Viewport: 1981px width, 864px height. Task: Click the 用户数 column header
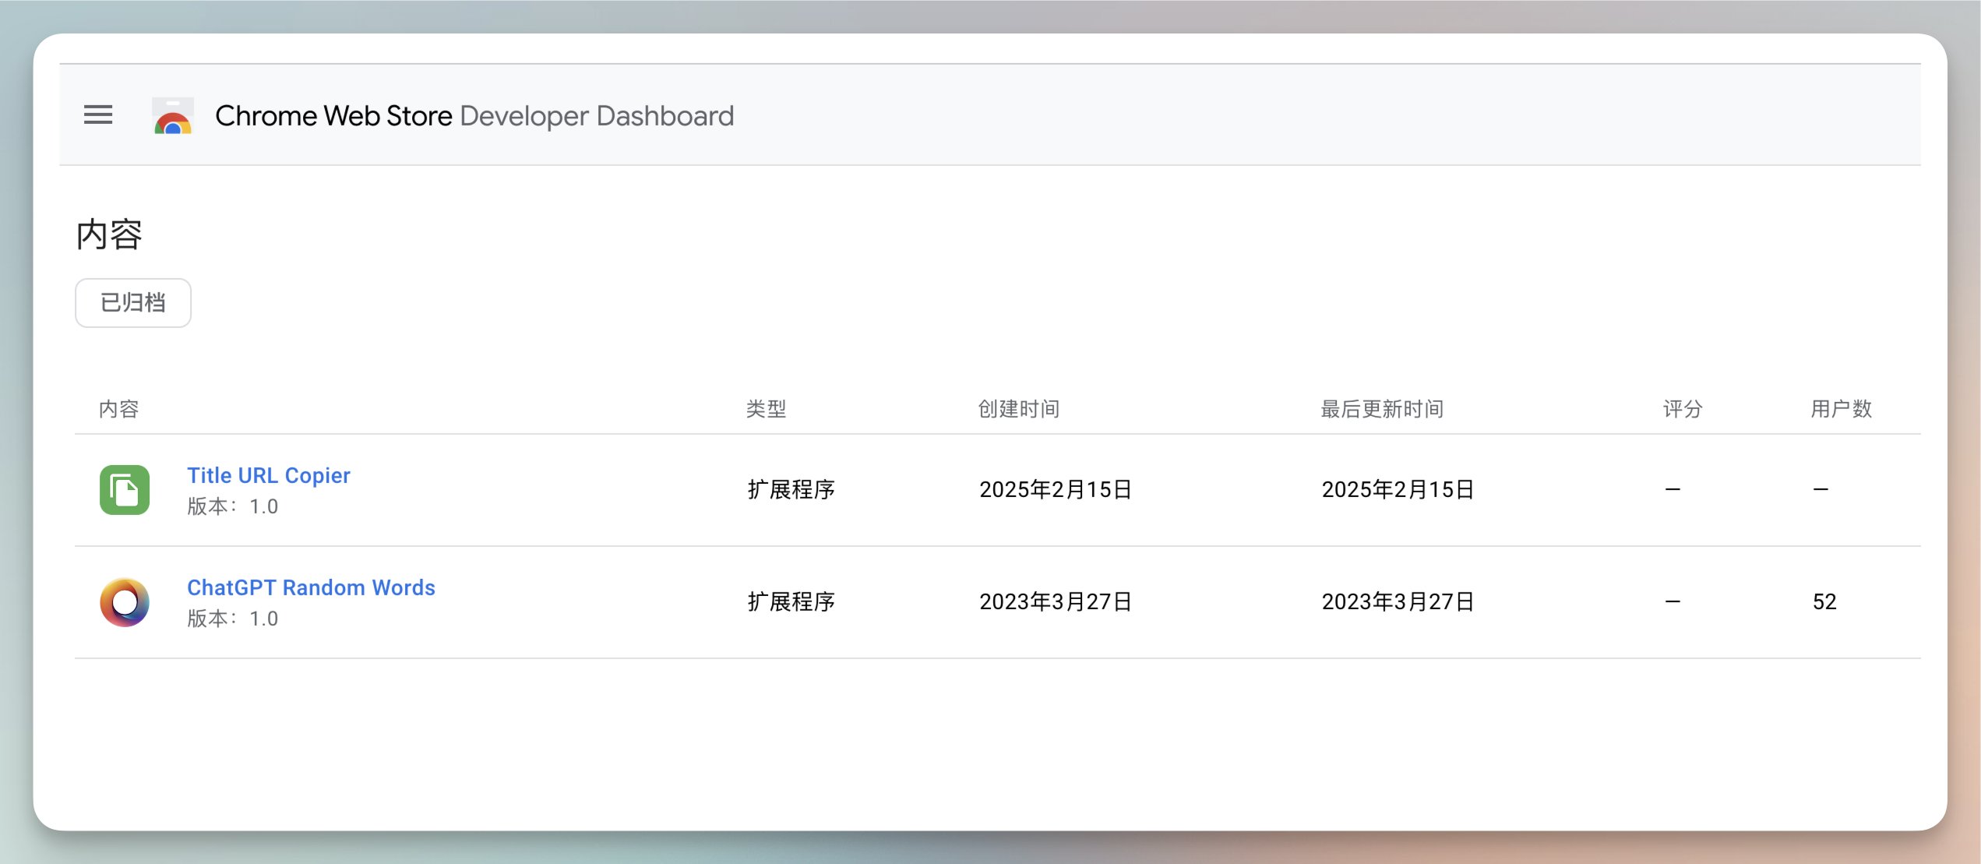1842,409
